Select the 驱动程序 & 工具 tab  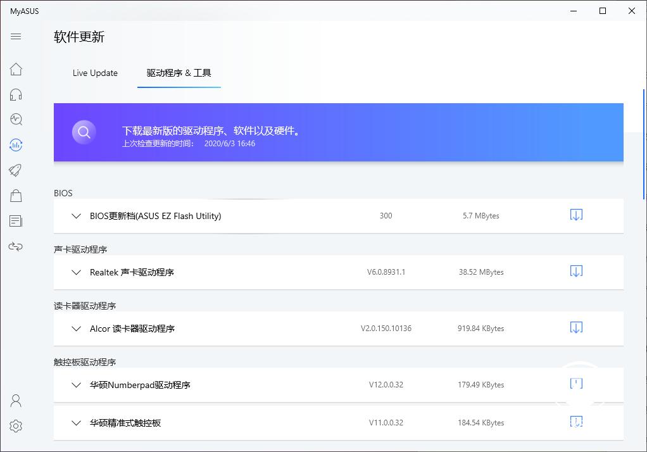coord(179,73)
